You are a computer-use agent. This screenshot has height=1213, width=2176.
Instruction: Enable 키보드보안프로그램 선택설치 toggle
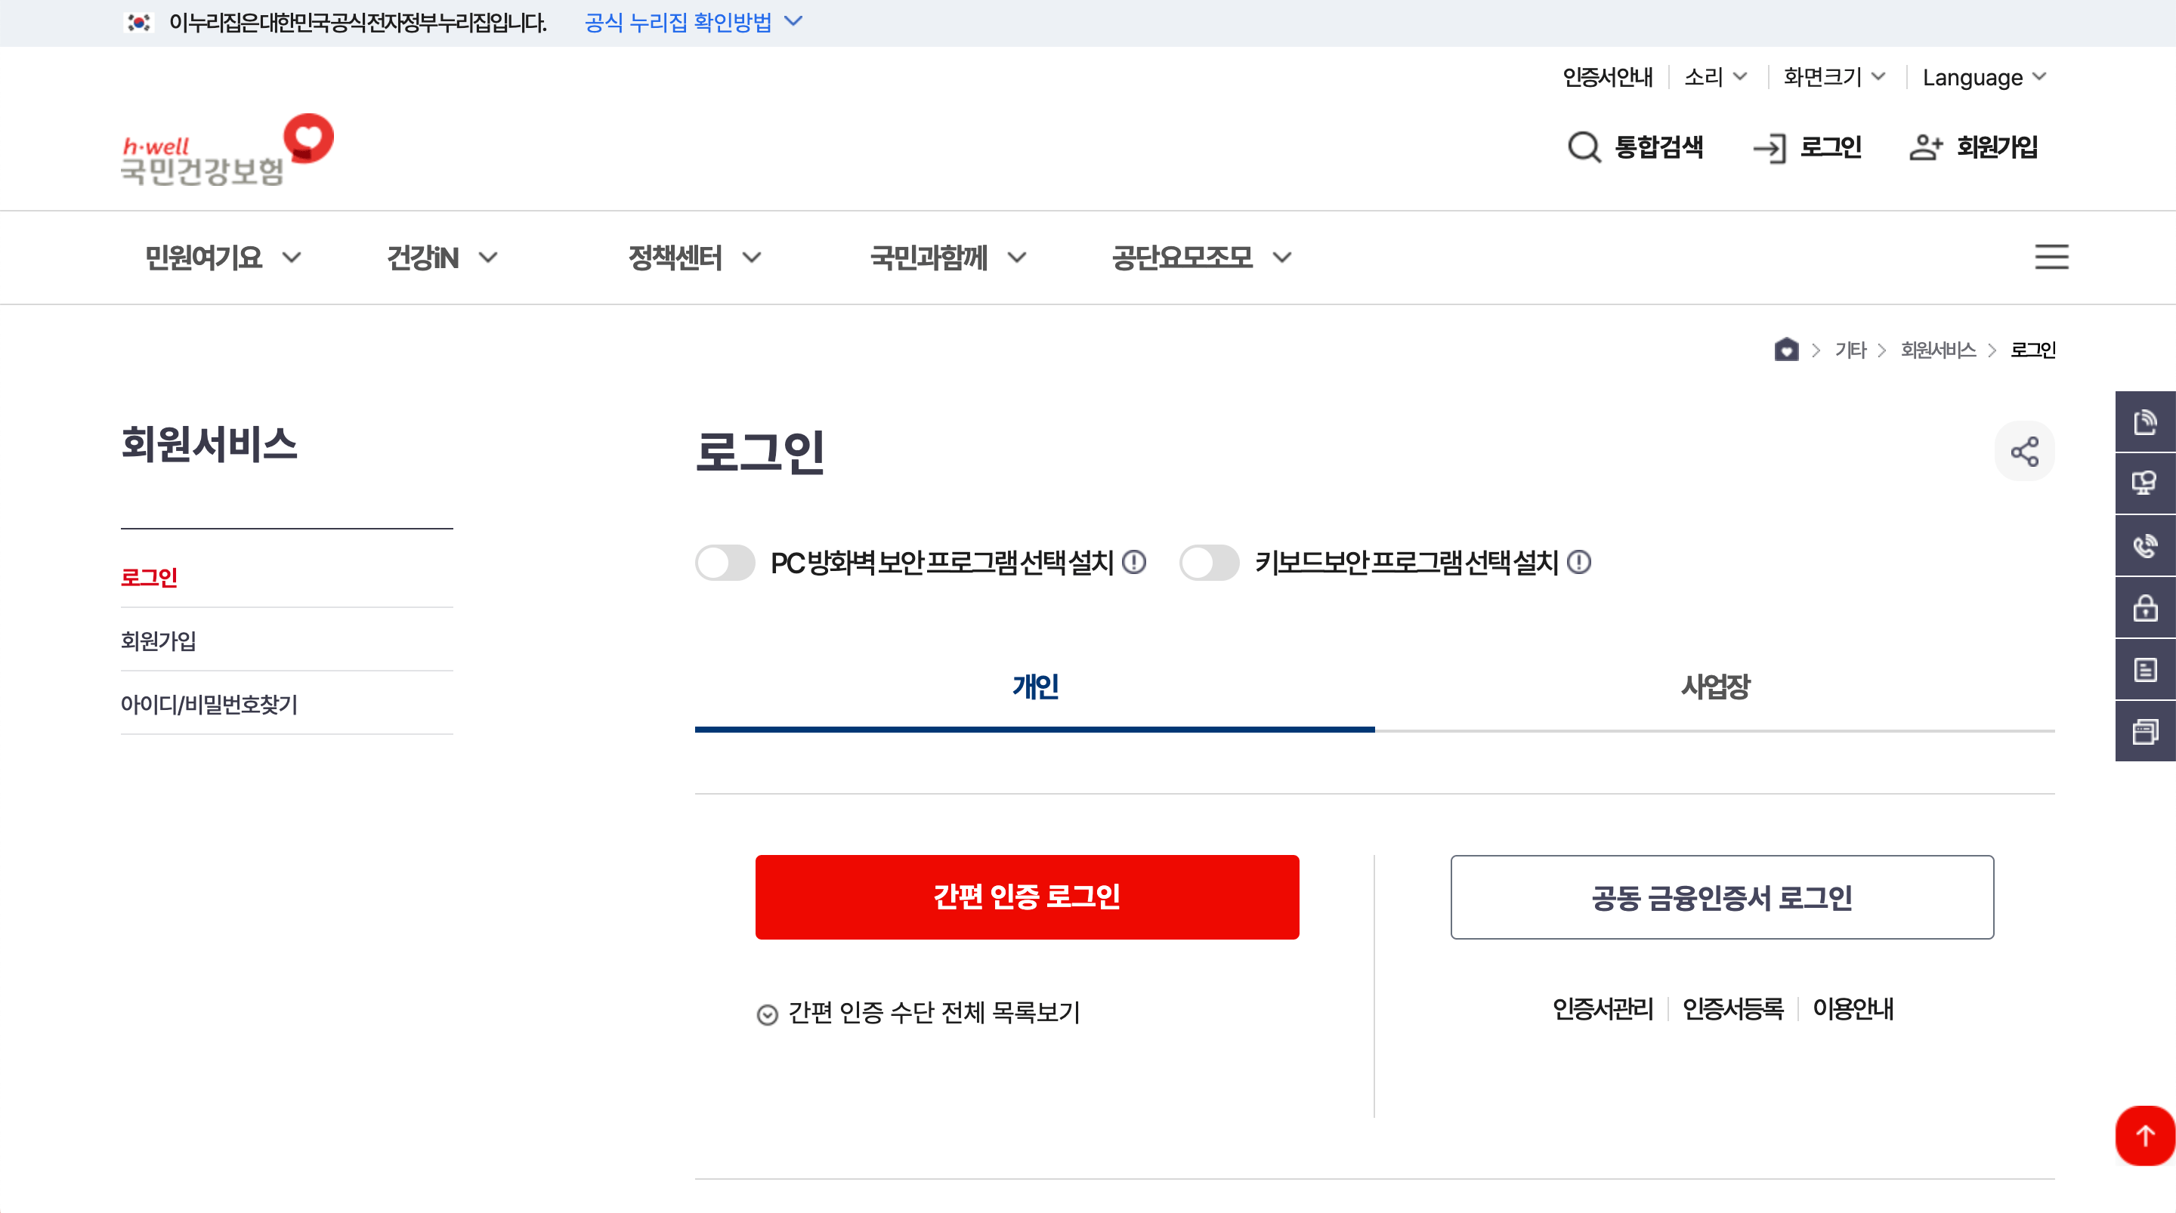click(x=1210, y=563)
